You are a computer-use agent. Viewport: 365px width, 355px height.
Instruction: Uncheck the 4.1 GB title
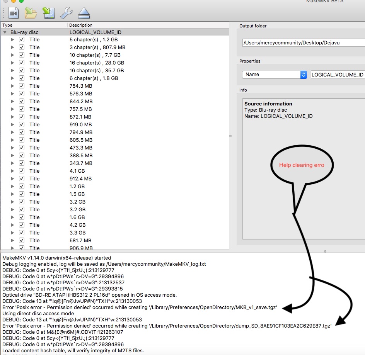coord(22,171)
